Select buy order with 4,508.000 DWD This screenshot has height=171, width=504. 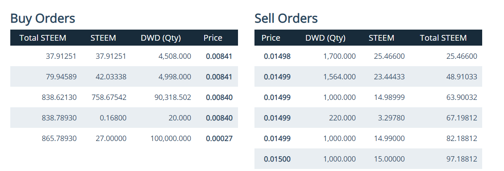pyautogui.click(x=124, y=56)
